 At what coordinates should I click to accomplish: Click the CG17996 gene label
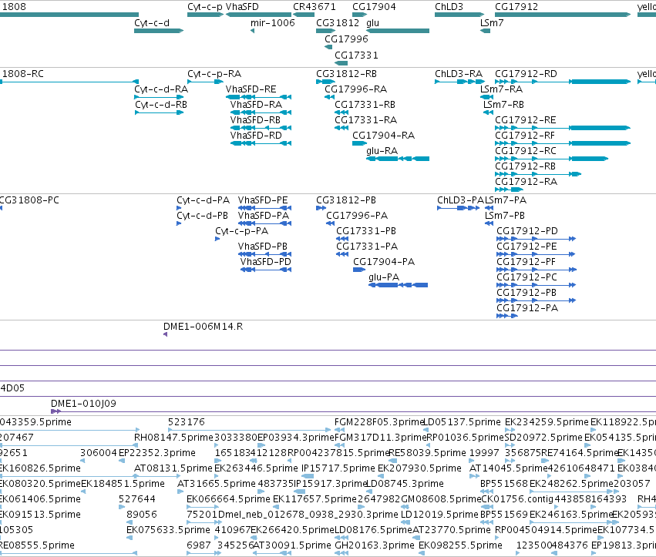coord(346,39)
